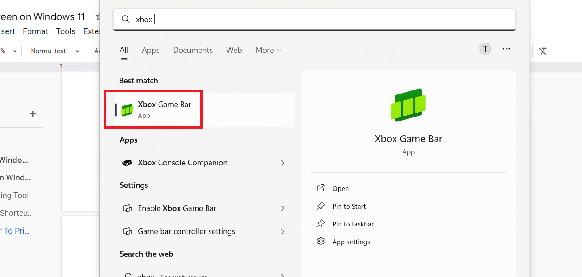Image resolution: width=582 pixels, height=277 pixels.
Task: Click the search magnifier icon in search box
Action: tap(126, 20)
